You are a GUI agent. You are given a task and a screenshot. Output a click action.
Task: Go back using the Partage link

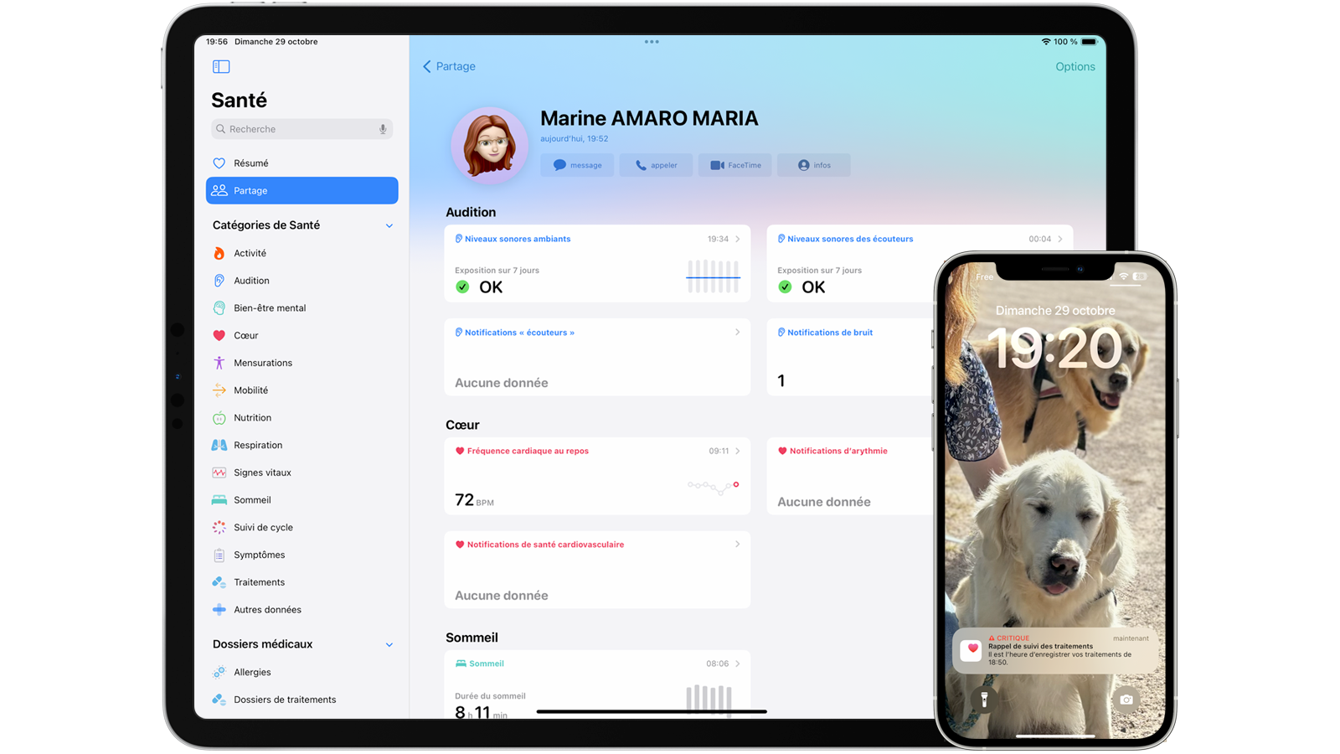point(449,66)
